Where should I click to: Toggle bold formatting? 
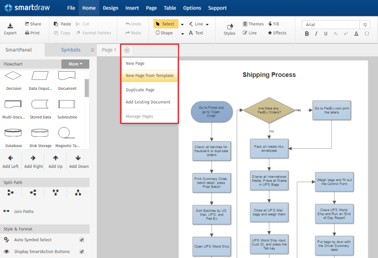[307, 34]
